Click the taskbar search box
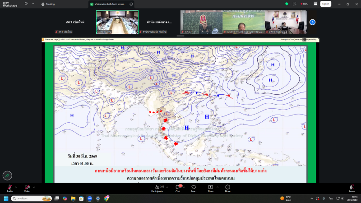 click(31, 198)
